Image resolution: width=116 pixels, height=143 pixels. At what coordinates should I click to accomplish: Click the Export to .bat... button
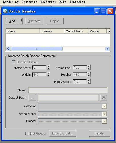pos(63,133)
